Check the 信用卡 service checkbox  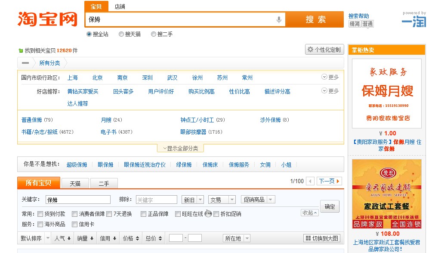point(74,224)
